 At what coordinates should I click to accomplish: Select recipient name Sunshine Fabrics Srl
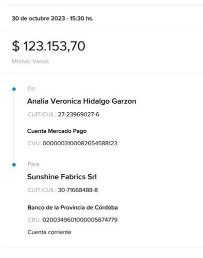62,177
